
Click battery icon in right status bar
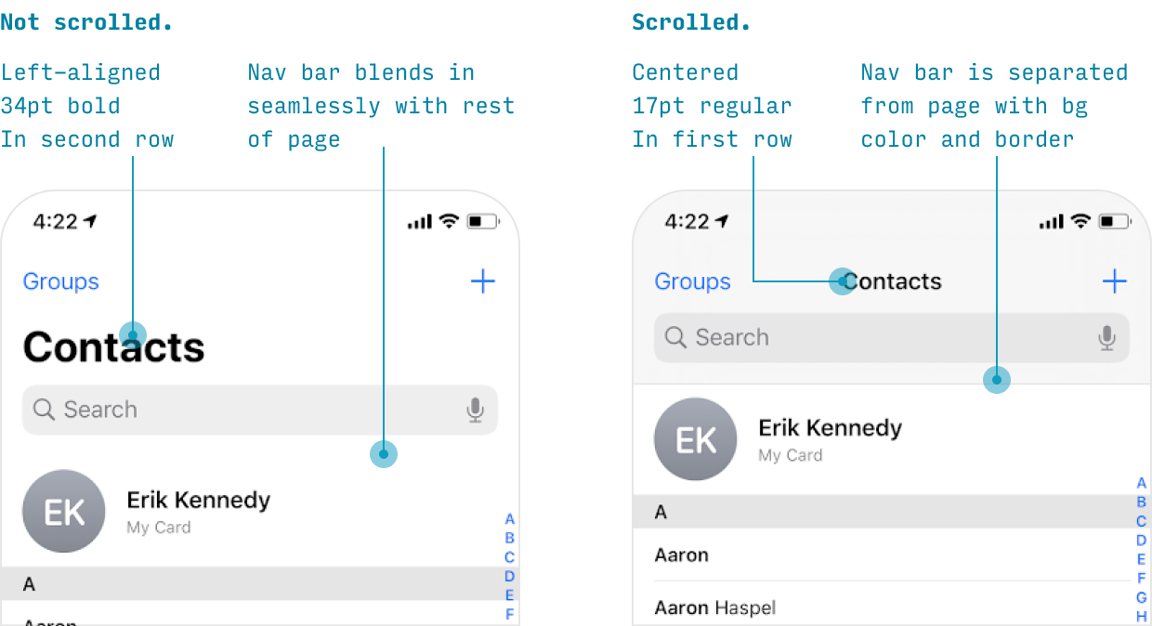tap(1114, 221)
